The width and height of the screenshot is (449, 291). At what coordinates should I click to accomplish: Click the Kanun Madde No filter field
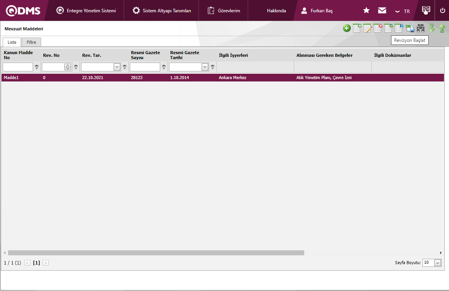(18, 67)
